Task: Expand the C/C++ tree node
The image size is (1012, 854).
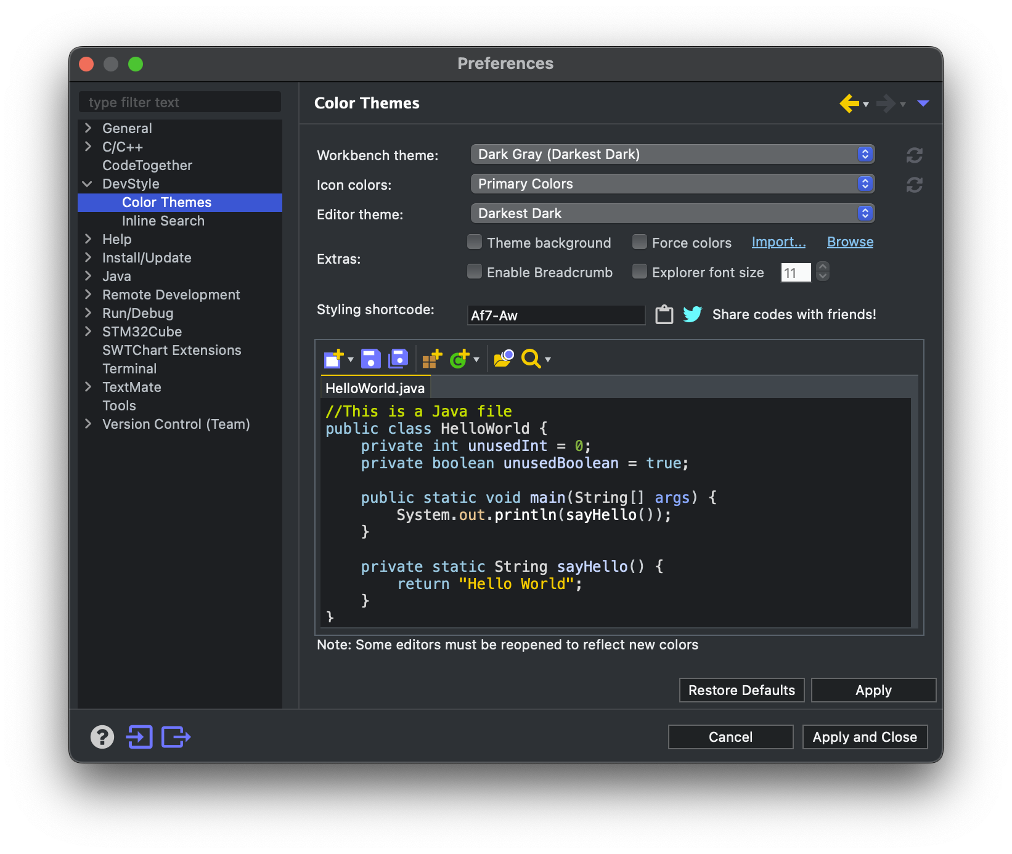Action: pyautogui.click(x=88, y=146)
